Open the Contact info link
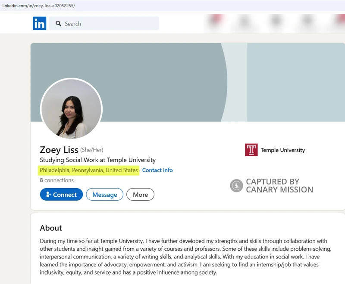This screenshot has width=345, height=284. 157,170
